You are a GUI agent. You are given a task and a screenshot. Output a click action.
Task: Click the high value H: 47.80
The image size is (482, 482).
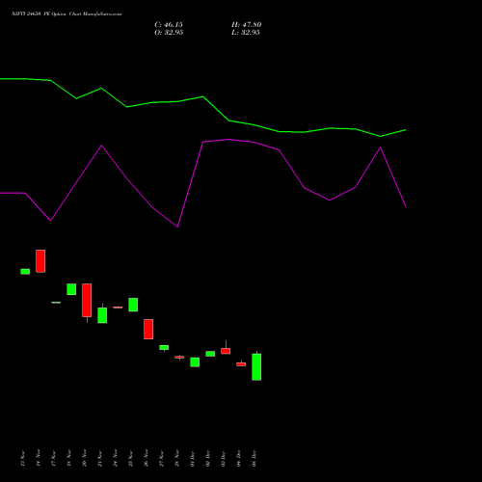tap(247, 25)
